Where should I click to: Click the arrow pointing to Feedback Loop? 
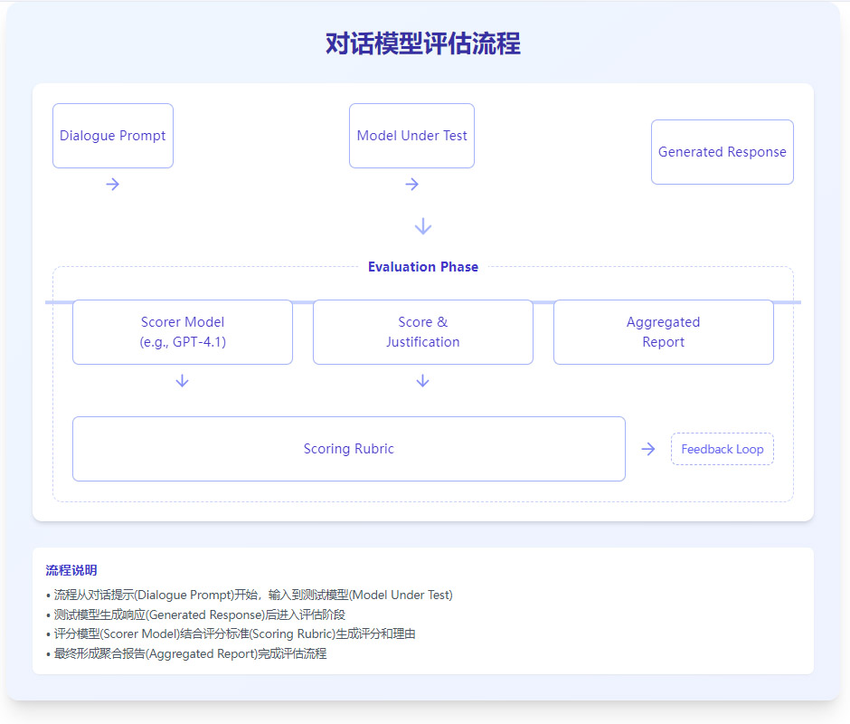point(647,449)
